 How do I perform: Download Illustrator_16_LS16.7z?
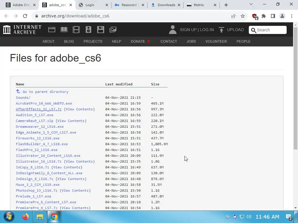39,161
